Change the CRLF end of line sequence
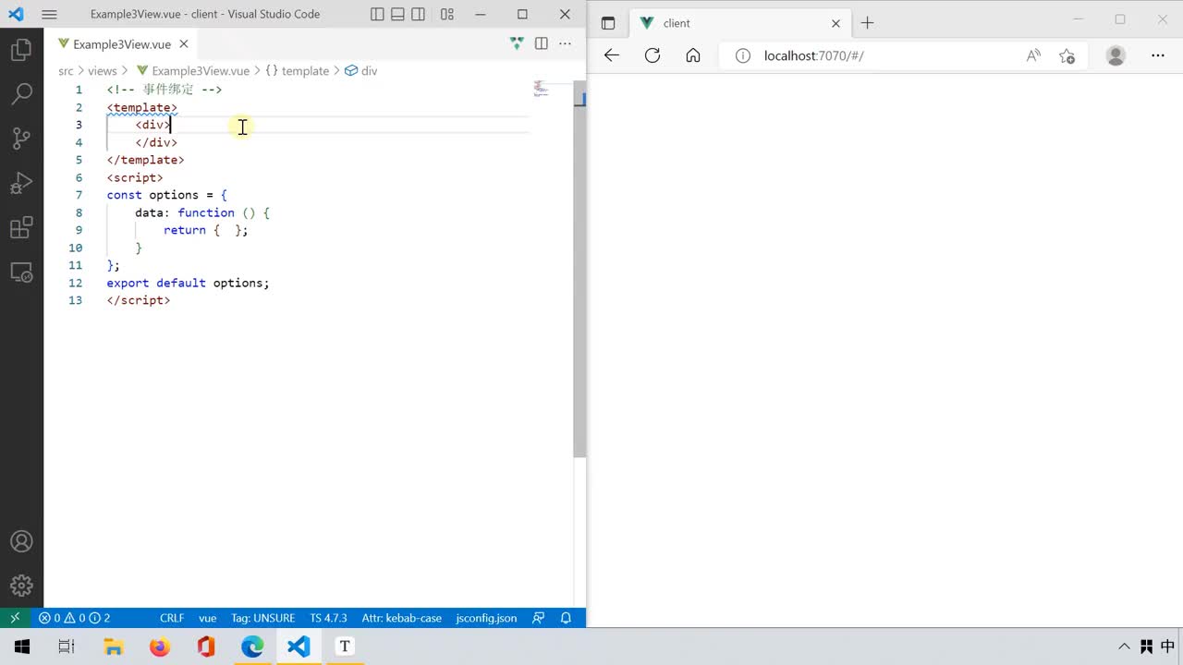 point(172,618)
